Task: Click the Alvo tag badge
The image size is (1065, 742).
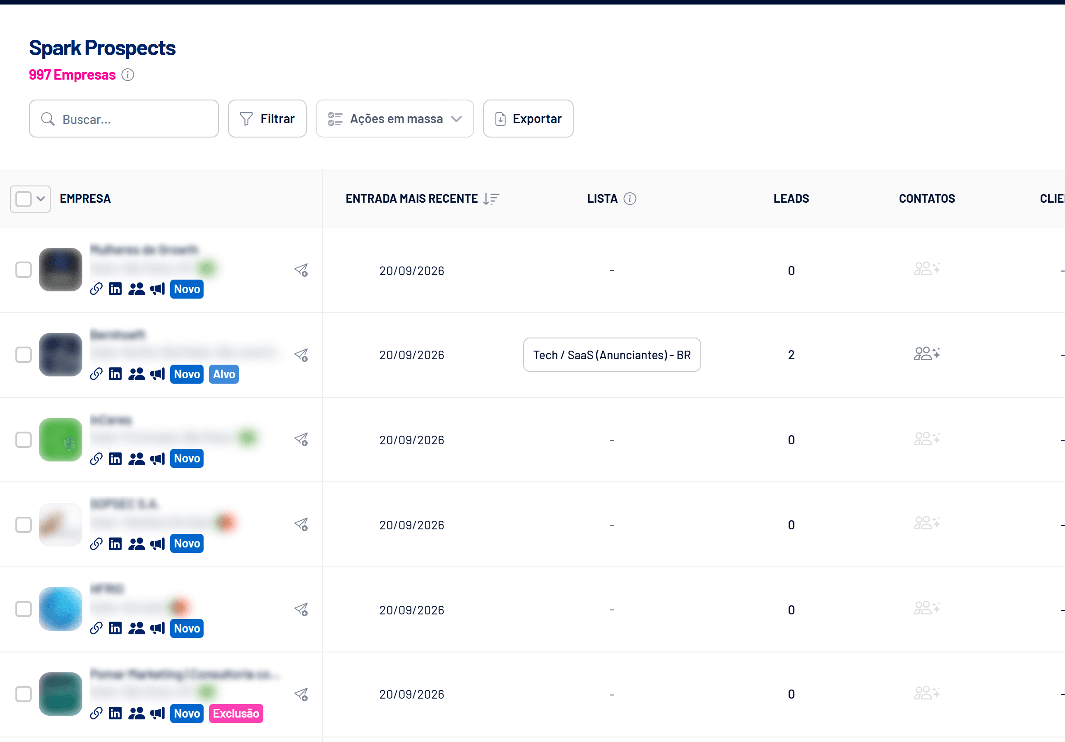Action: tap(224, 374)
